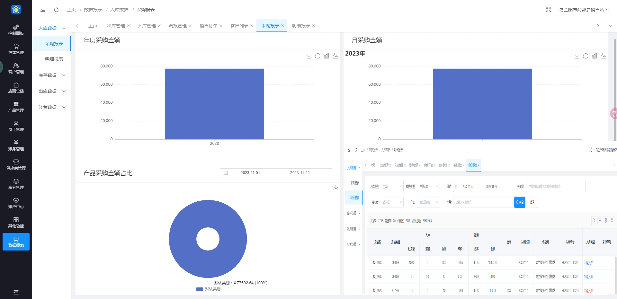This screenshot has width=617, height=299.
Task: Switch monthly purchase chart to bar view
Action: tap(595, 56)
